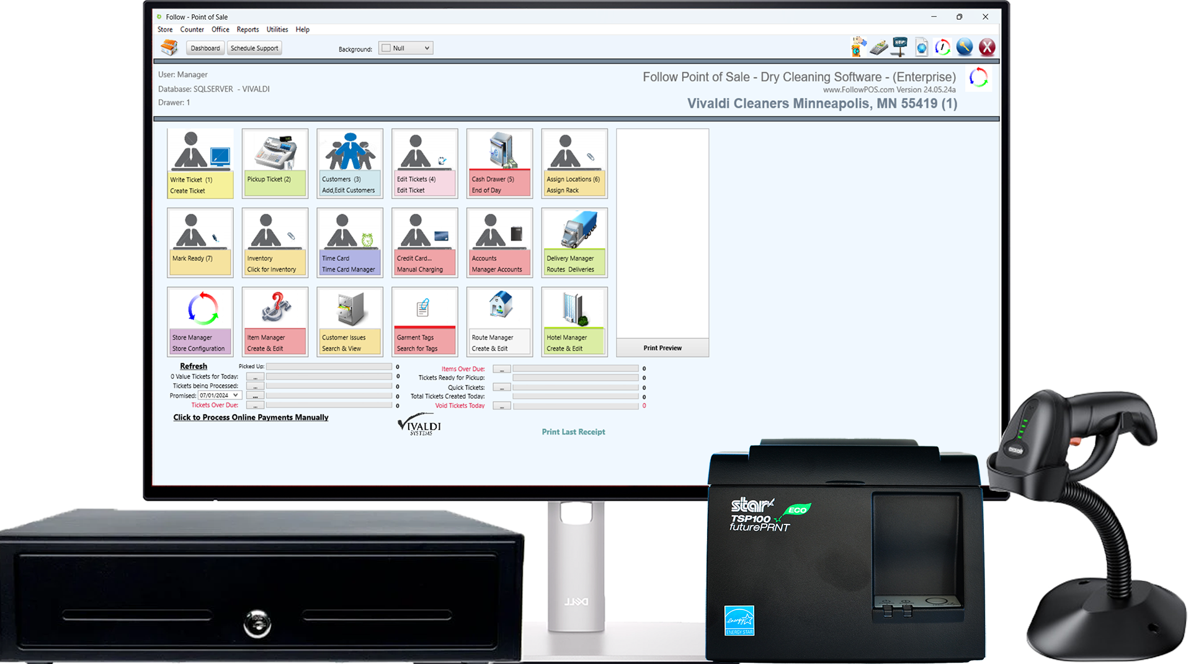Screen dimensions: 1191x664
Task: Click the red X exit icon
Action: [x=987, y=47]
